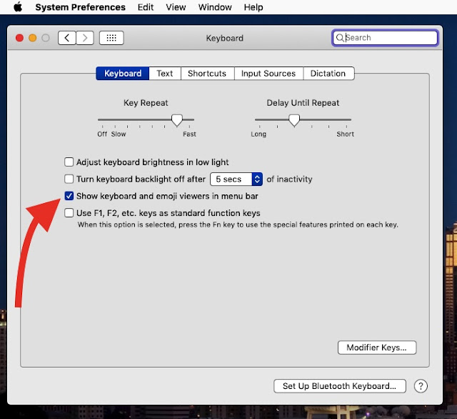The height and width of the screenshot is (419, 457).
Task: Enable Adjust keyboard brightness in low light
Action: tap(69, 162)
